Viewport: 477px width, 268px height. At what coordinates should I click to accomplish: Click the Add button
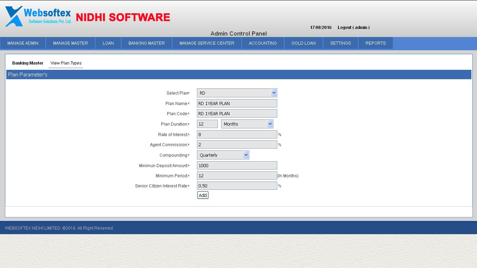(203, 195)
